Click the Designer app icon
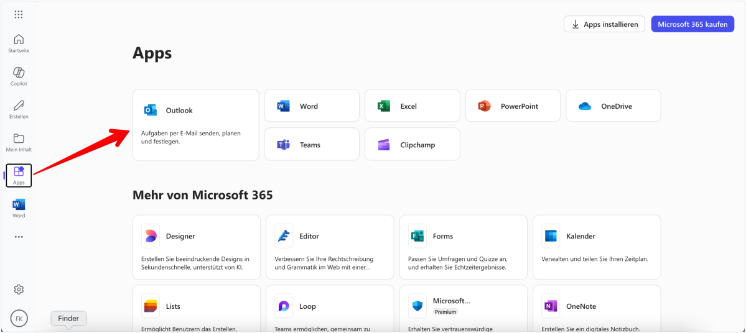This screenshot has width=746, height=333. click(x=151, y=236)
